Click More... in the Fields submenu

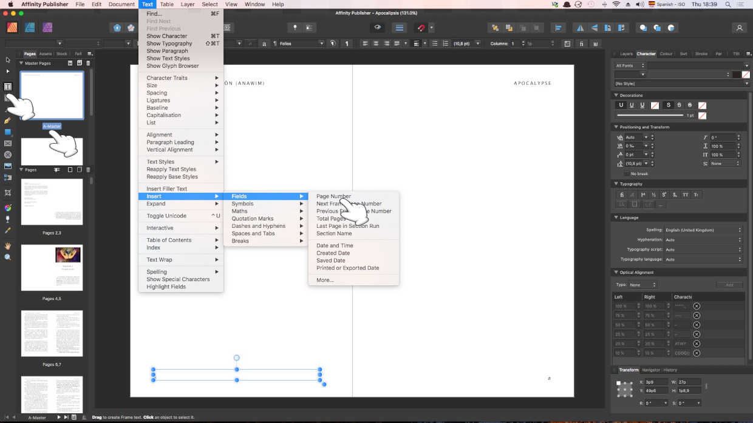tap(325, 280)
